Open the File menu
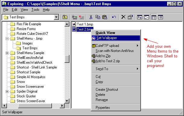Screen dimensions: 184x116 click(6, 10)
